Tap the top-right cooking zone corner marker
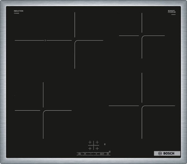Viewport: 187px width, 164px height. pos(142,36)
